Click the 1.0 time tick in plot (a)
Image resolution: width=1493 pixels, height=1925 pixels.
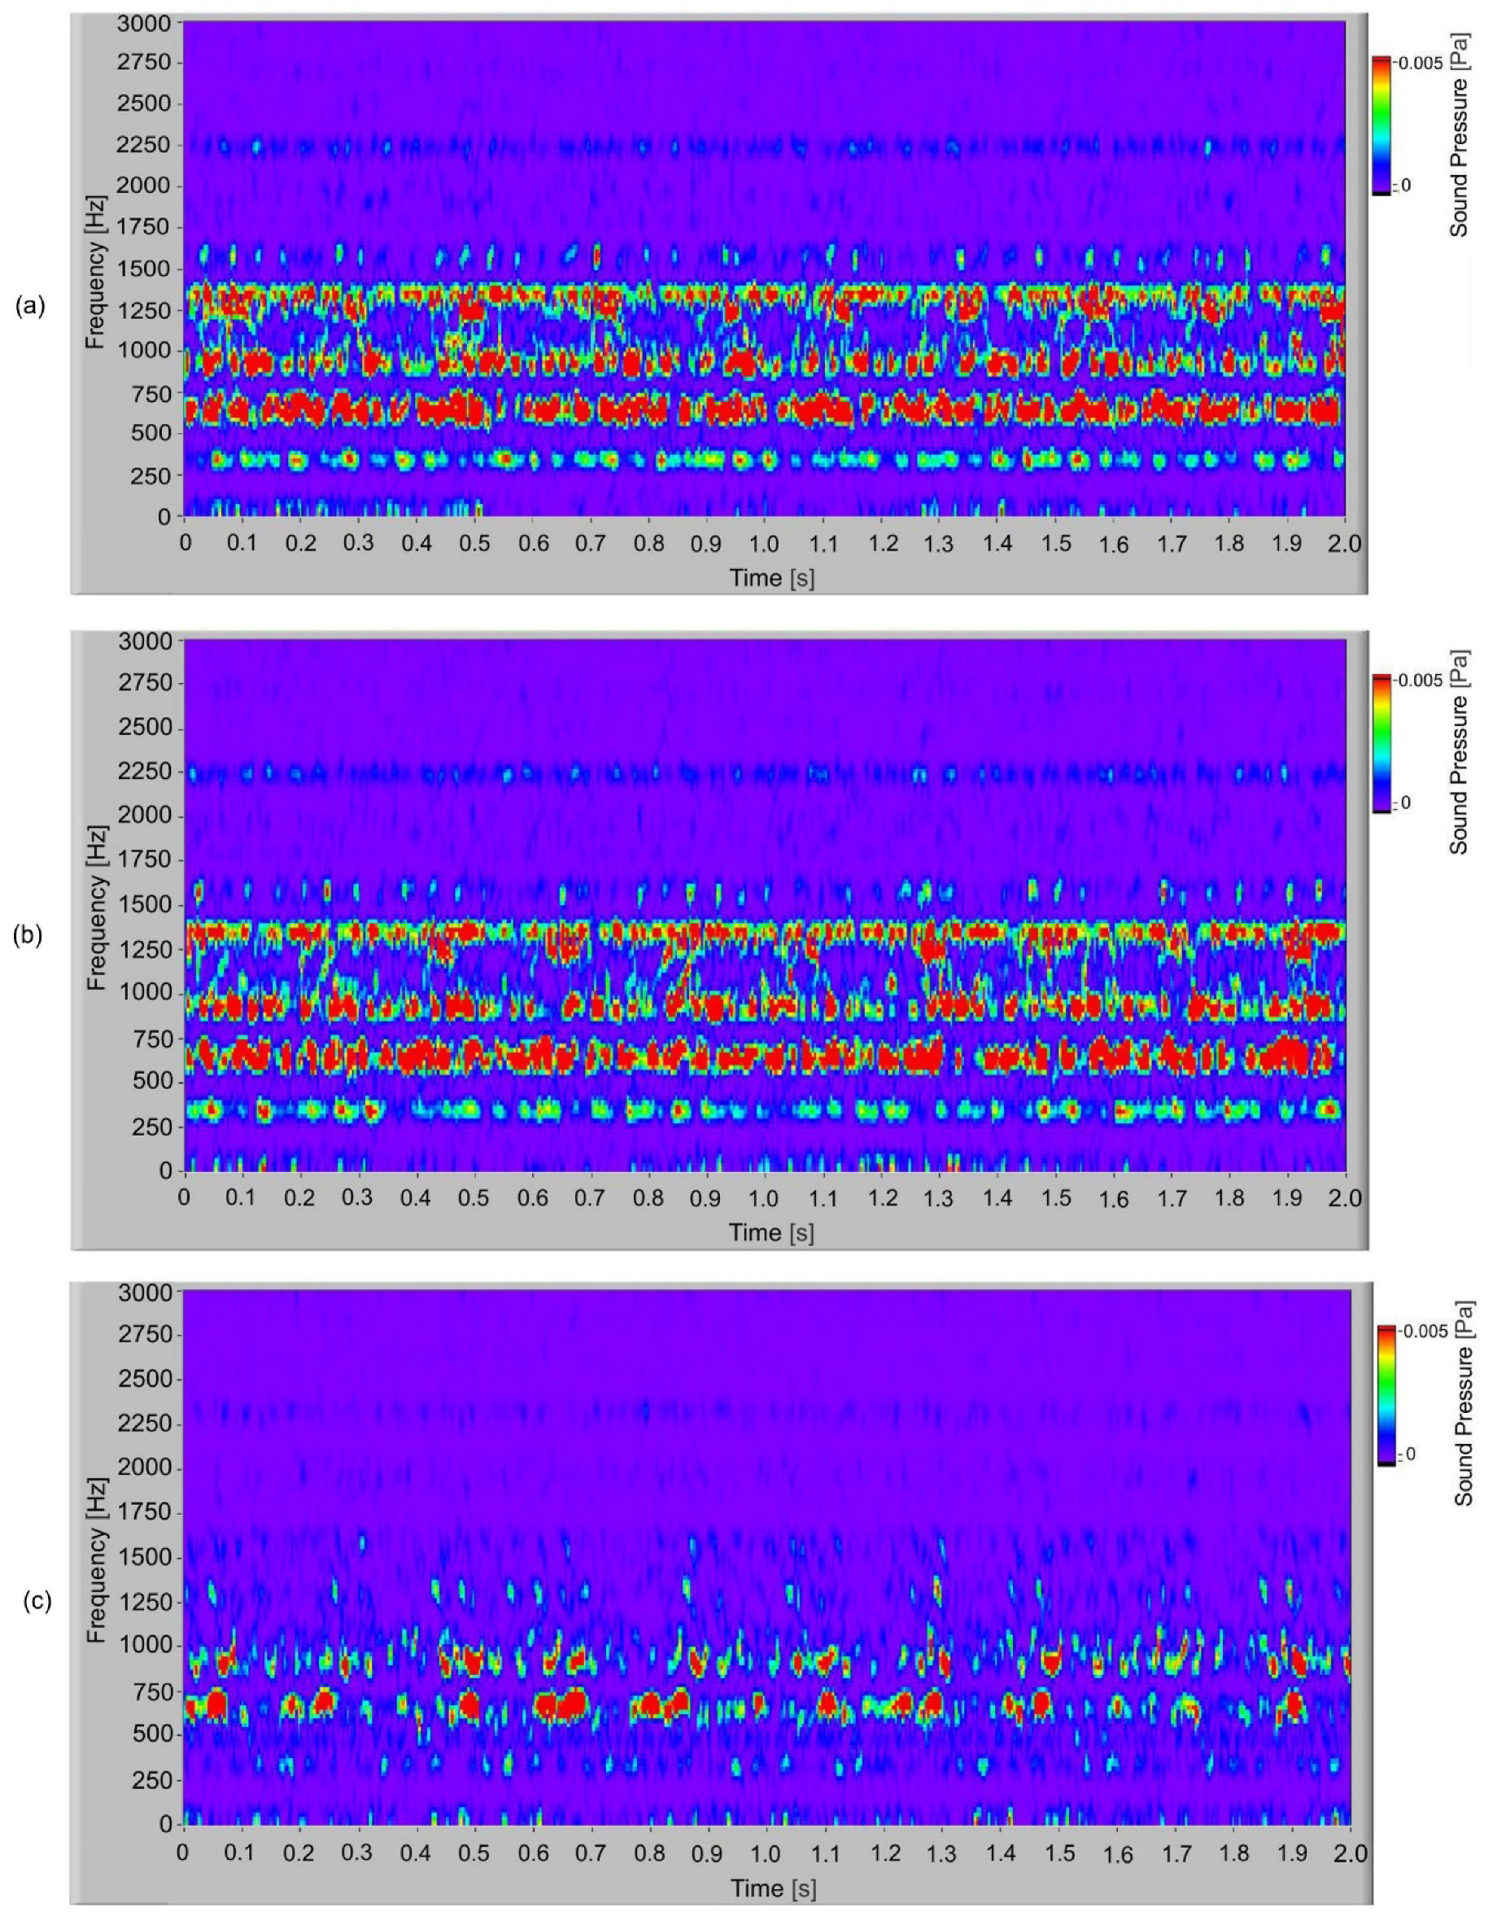[x=765, y=543]
